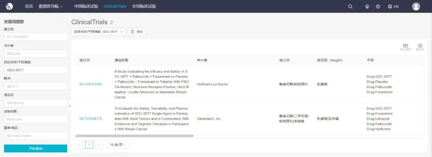Viewport: 432px width, 157px height.
Task: Click the lightbulb tips icon in header
Action: (x=367, y=7)
